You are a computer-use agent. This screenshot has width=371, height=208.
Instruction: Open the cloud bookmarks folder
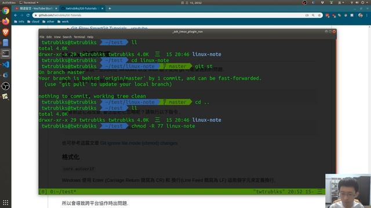tap(33, 21)
